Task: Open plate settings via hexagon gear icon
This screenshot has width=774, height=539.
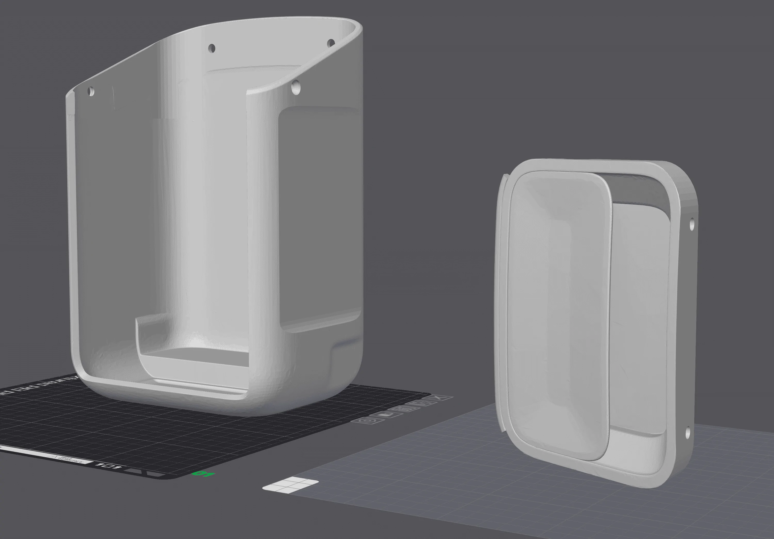Action: pos(368,420)
